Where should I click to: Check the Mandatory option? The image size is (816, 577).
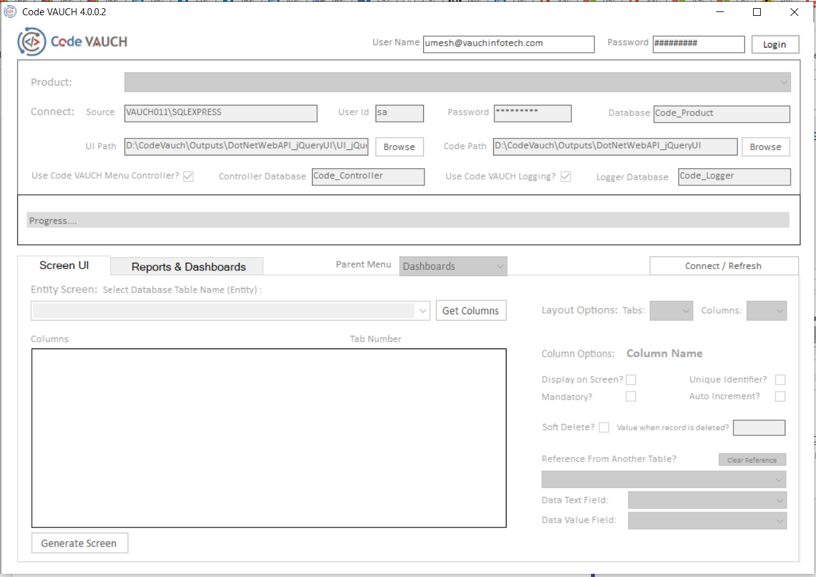coord(631,396)
